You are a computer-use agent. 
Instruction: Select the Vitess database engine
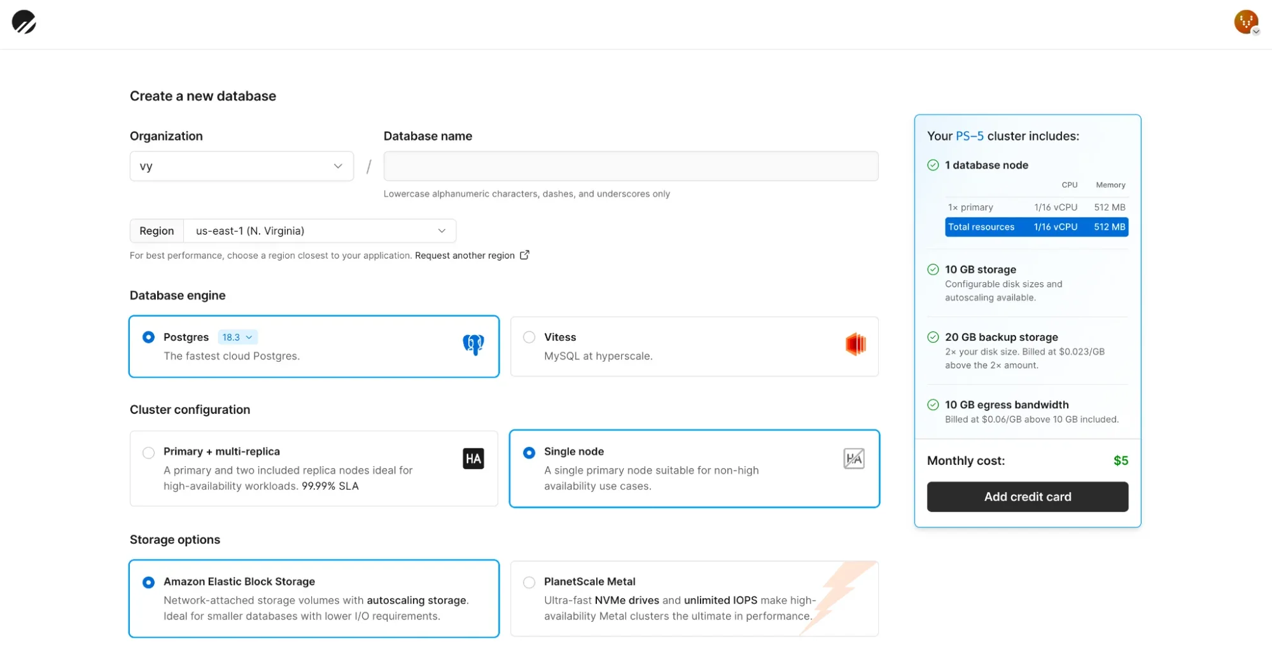pos(528,337)
